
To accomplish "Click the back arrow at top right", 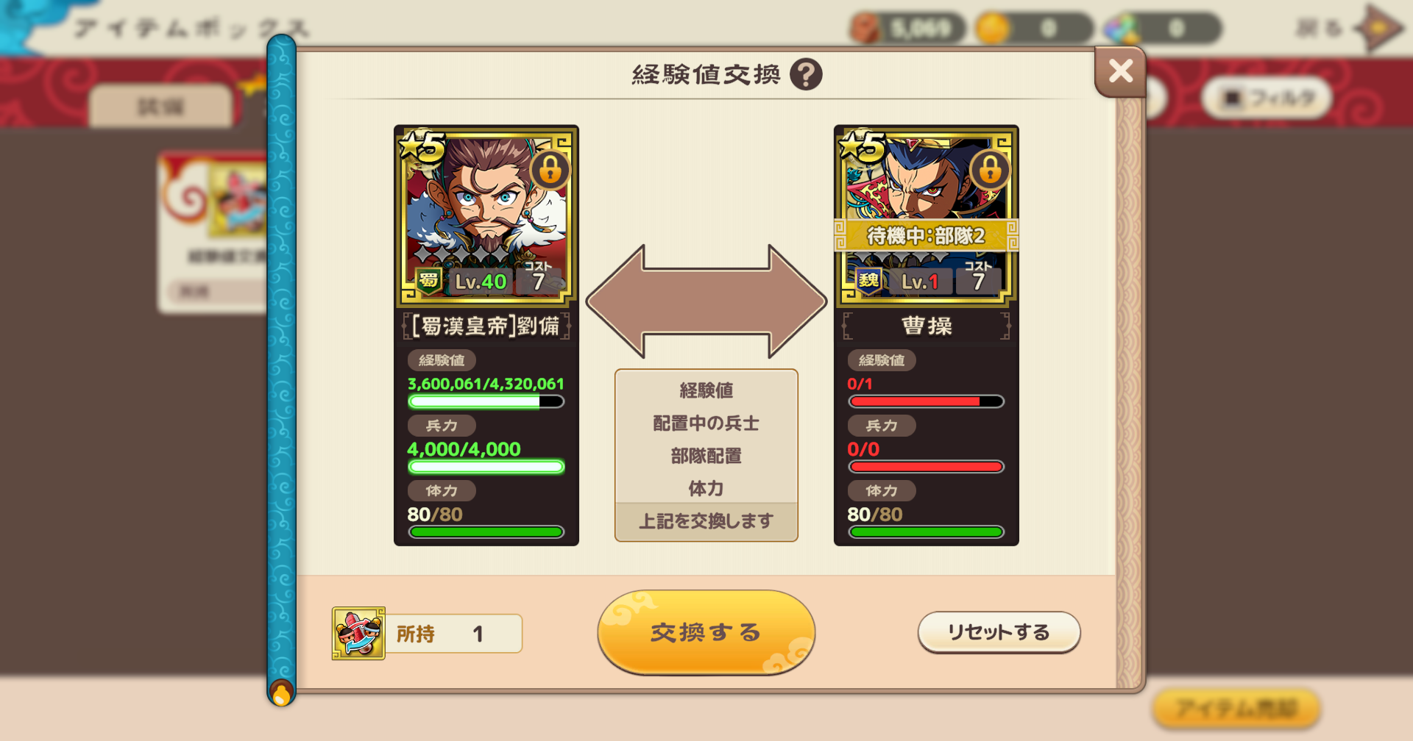I will (x=1378, y=29).
